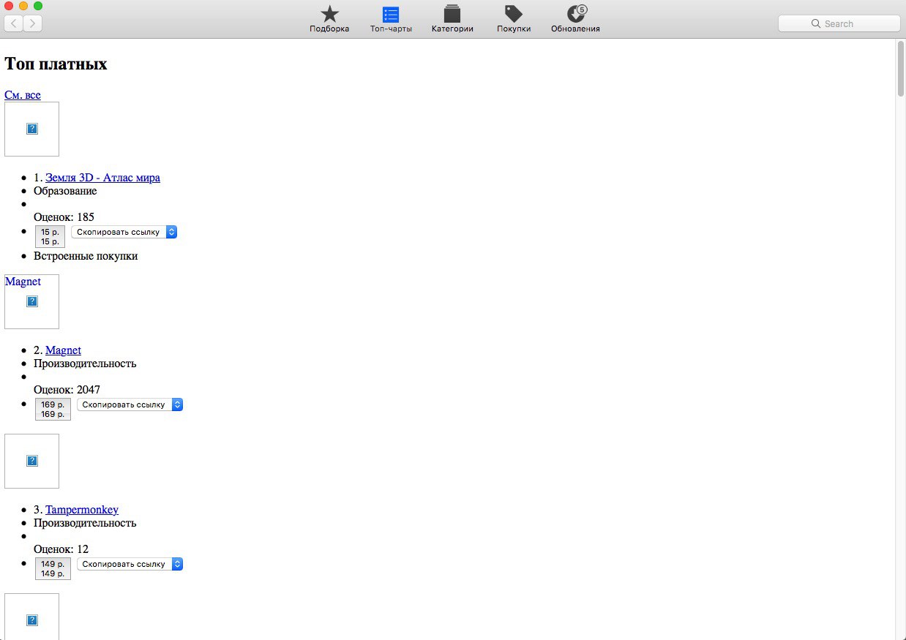The image size is (906, 640).
Task: Expand Скопировать ссылку dropdown for Земля 3D
Action: point(124,232)
